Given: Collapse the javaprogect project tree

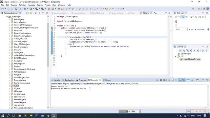Looking at the screenshot, I should tap(7, 17).
